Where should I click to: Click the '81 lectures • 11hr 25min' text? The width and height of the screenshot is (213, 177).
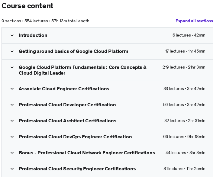[x=184, y=169]
